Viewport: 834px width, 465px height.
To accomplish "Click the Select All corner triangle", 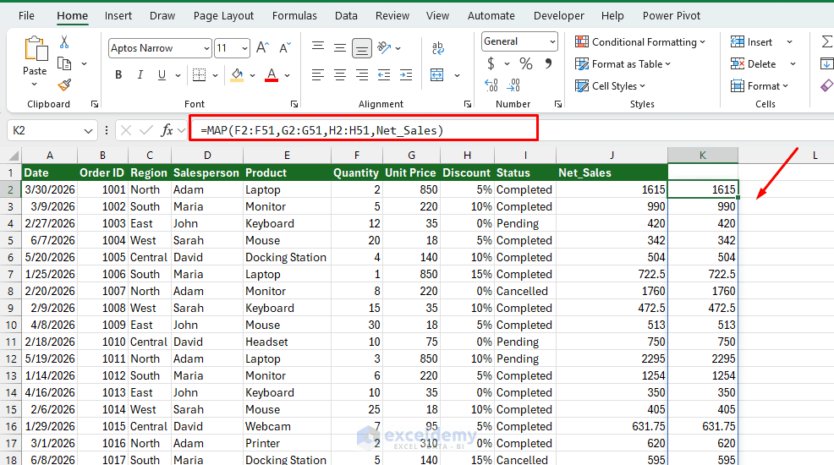I will [x=14, y=156].
